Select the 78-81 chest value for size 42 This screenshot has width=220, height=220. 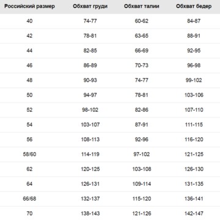[90, 36]
